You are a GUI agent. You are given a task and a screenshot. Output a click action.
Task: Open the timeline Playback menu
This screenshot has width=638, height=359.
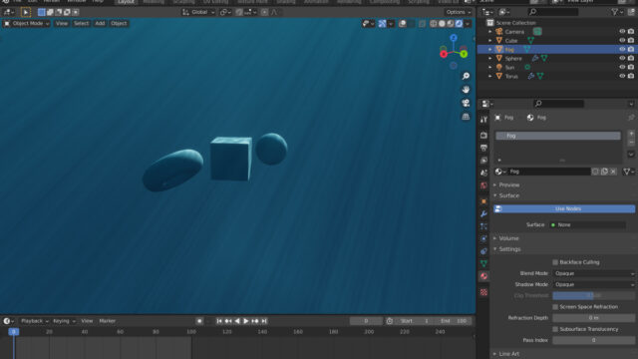pyautogui.click(x=34, y=321)
